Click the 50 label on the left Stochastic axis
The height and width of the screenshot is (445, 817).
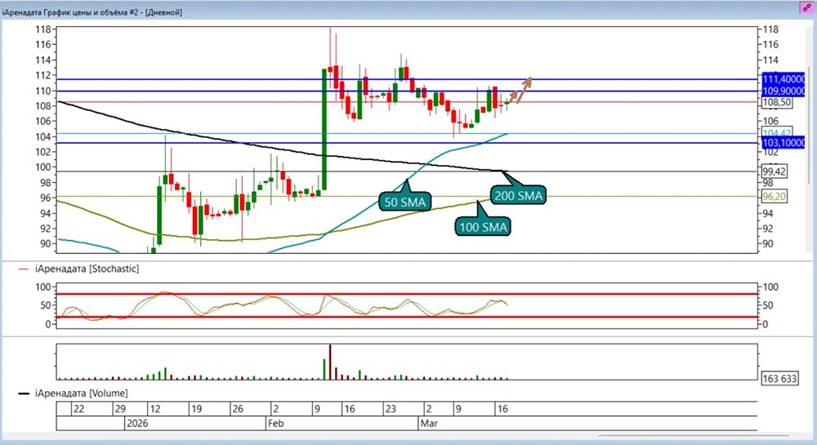pyautogui.click(x=46, y=305)
